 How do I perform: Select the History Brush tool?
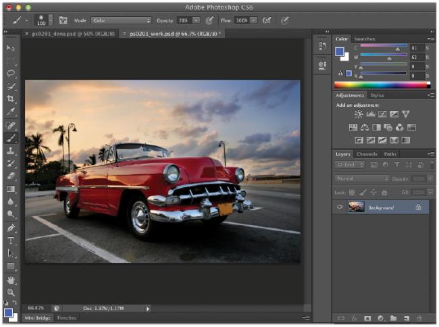click(x=11, y=163)
